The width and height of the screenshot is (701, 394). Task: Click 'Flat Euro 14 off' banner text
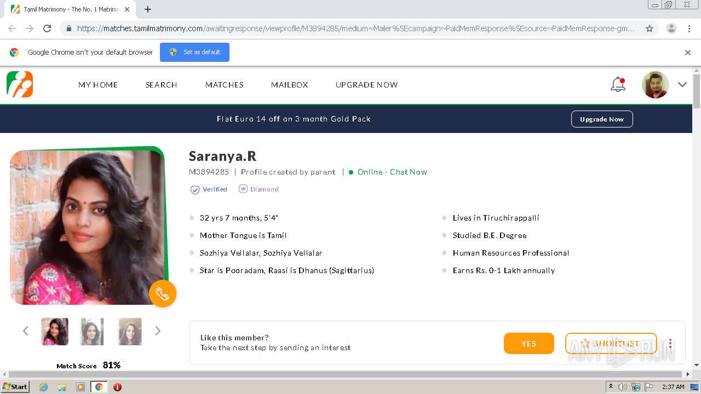[x=294, y=119]
